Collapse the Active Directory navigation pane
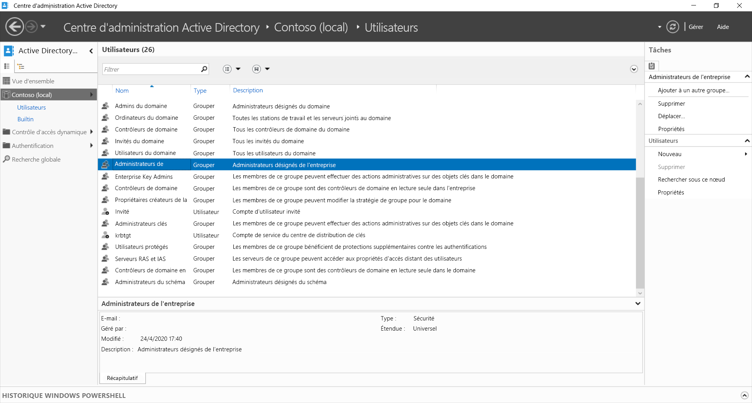752x403 pixels. [x=91, y=51]
